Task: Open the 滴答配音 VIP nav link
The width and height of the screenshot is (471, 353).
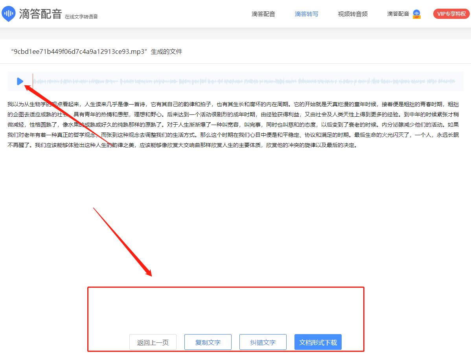Action: (x=398, y=14)
